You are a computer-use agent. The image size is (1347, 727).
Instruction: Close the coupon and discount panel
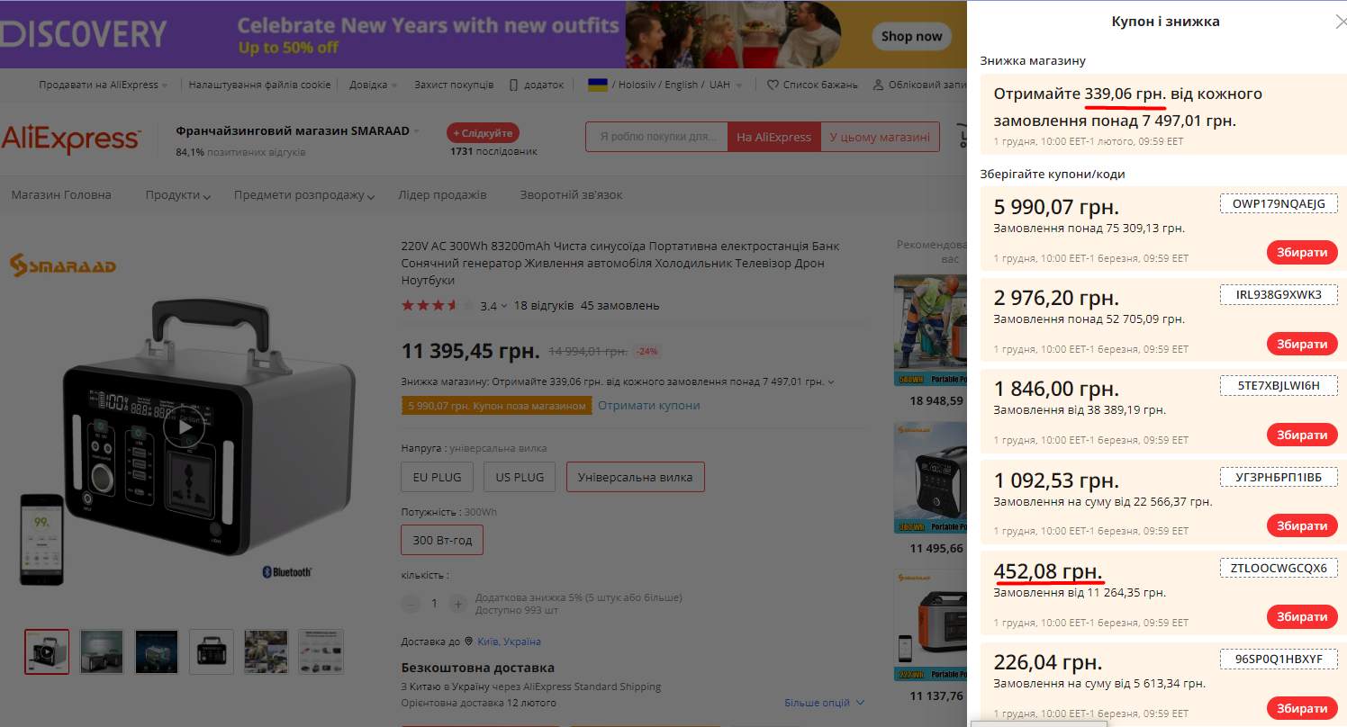(x=1340, y=22)
